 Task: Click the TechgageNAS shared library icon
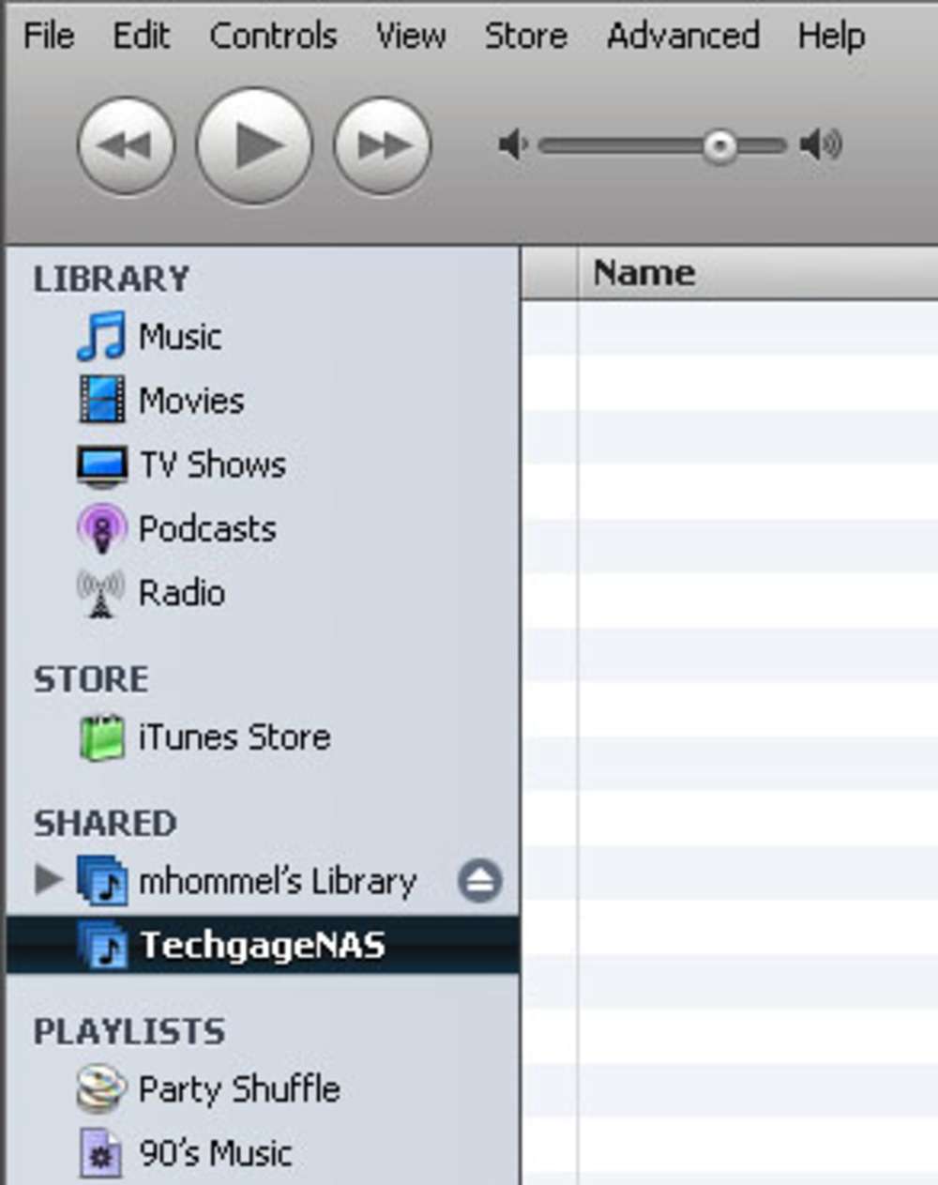click(x=101, y=945)
